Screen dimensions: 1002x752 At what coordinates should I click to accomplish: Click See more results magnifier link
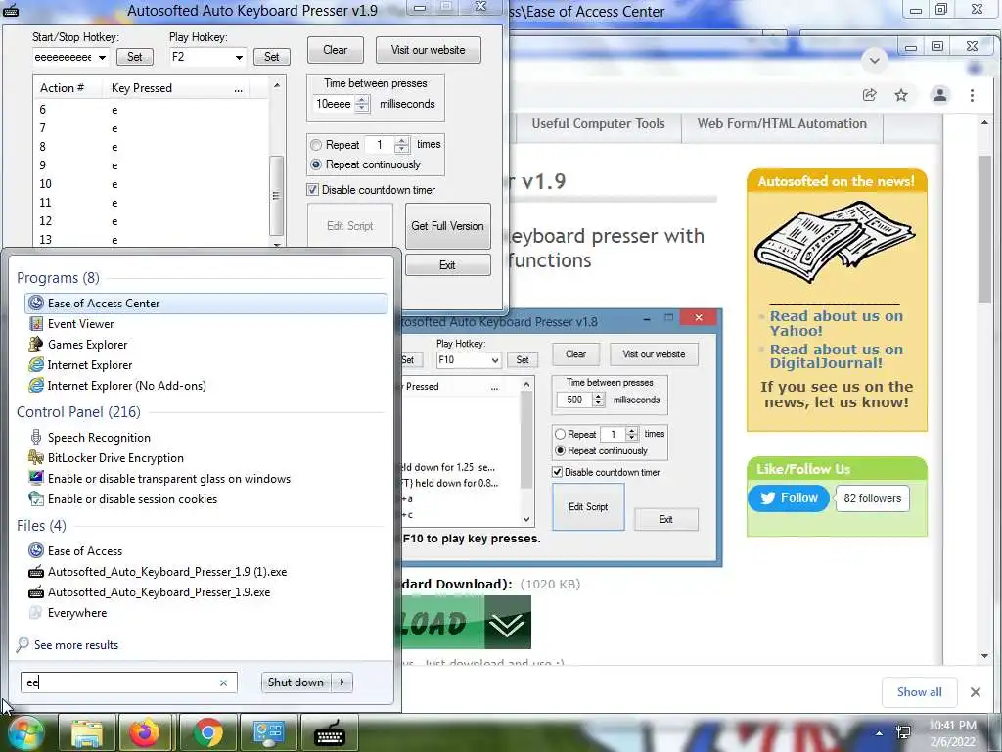click(x=68, y=644)
